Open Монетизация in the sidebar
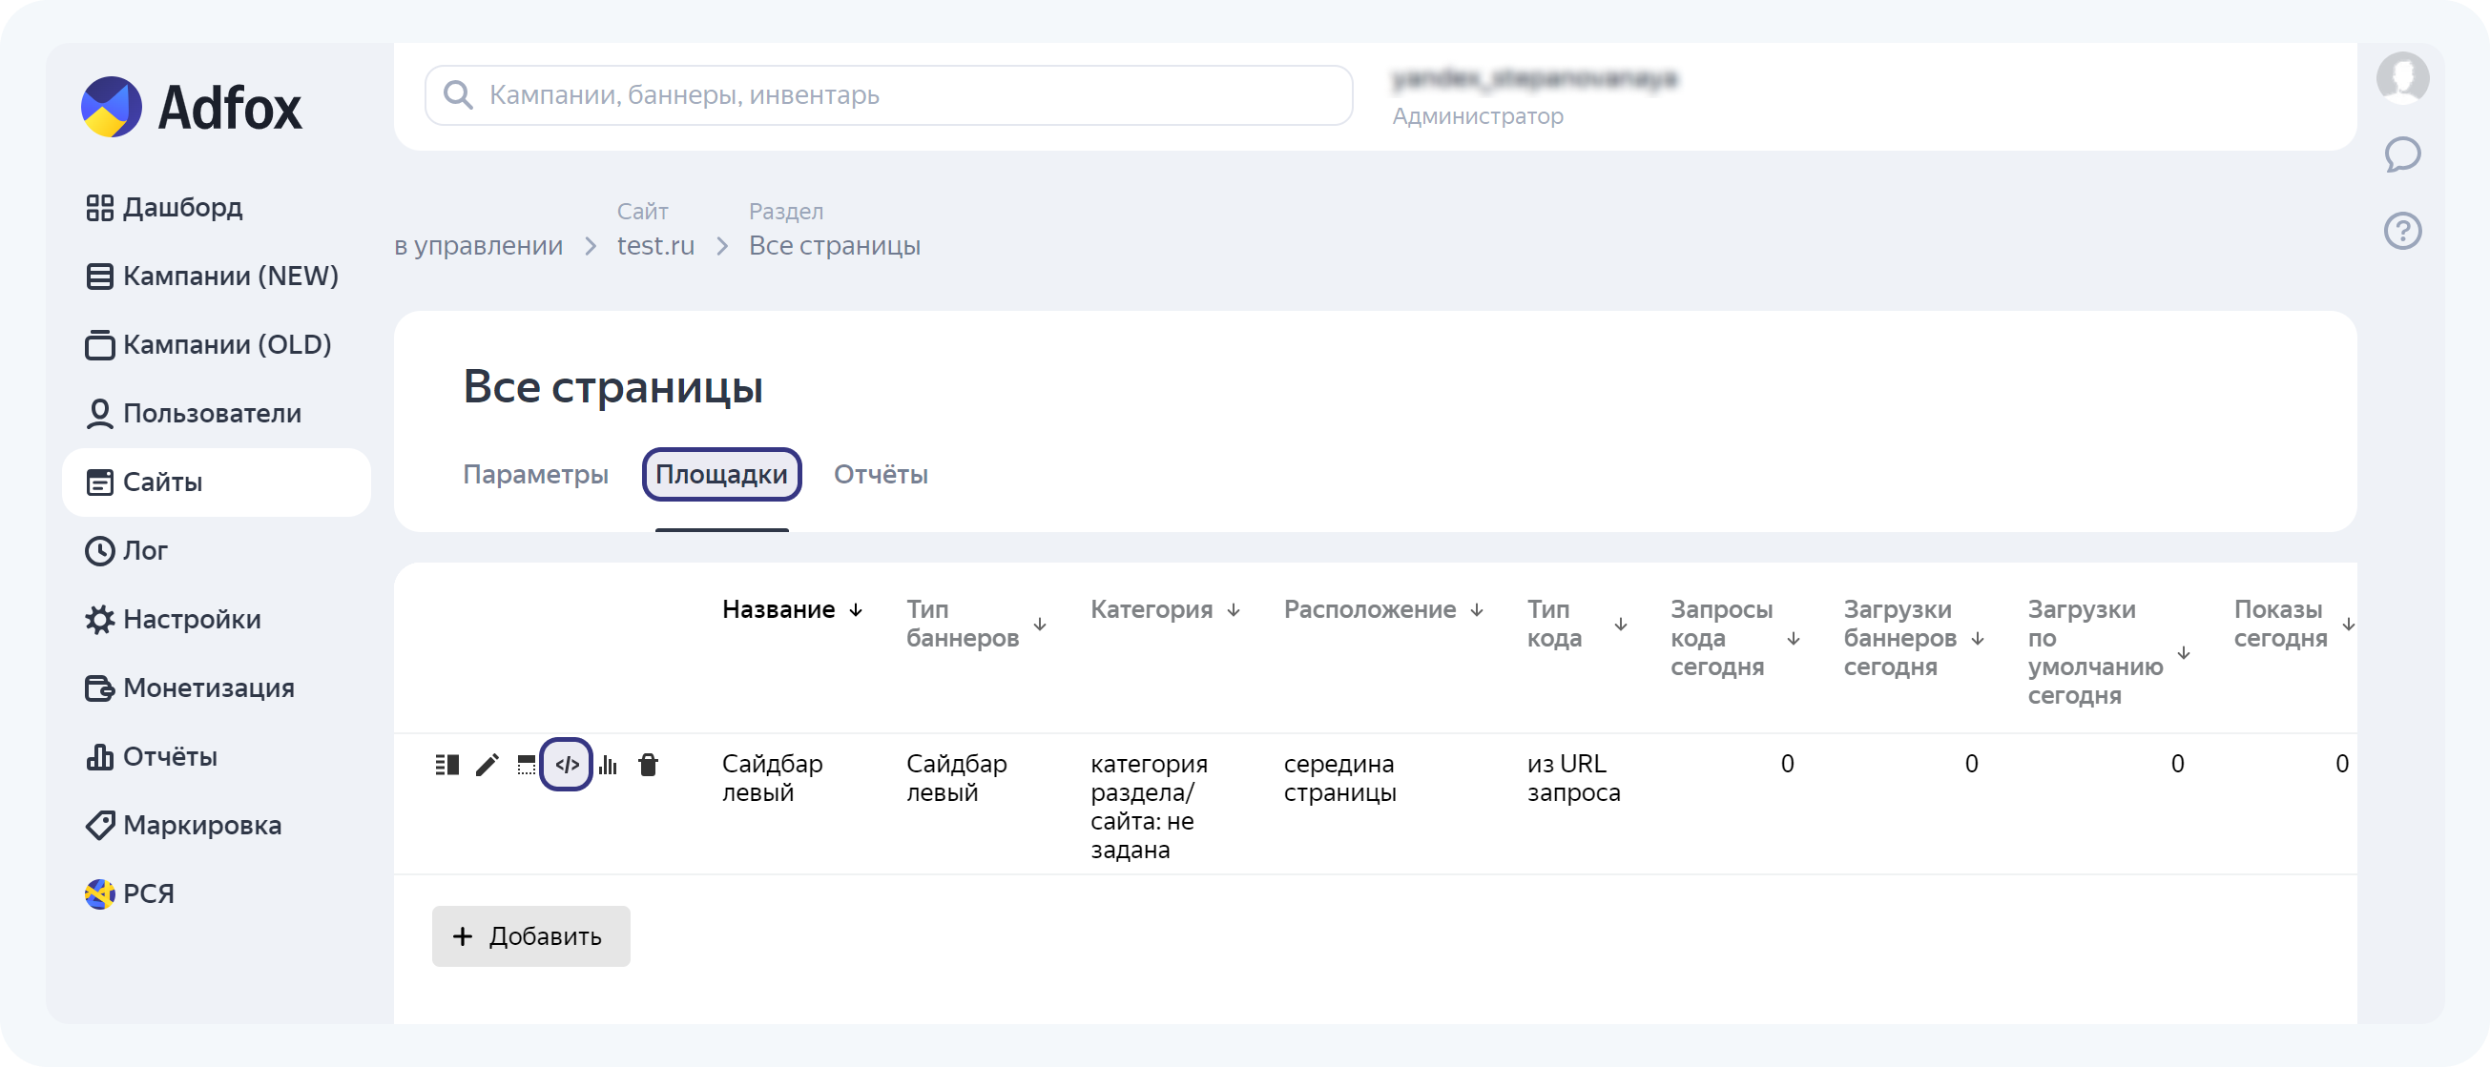The height and width of the screenshot is (1067, 2490). pyautogui.click(x=208, y=687)
